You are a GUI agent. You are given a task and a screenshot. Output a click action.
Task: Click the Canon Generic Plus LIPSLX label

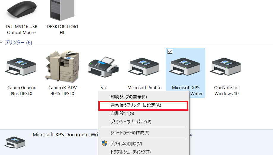22,90
